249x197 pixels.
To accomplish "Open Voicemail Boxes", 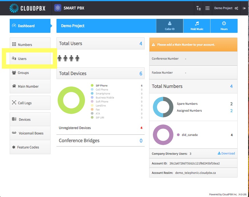I will 30,133.
